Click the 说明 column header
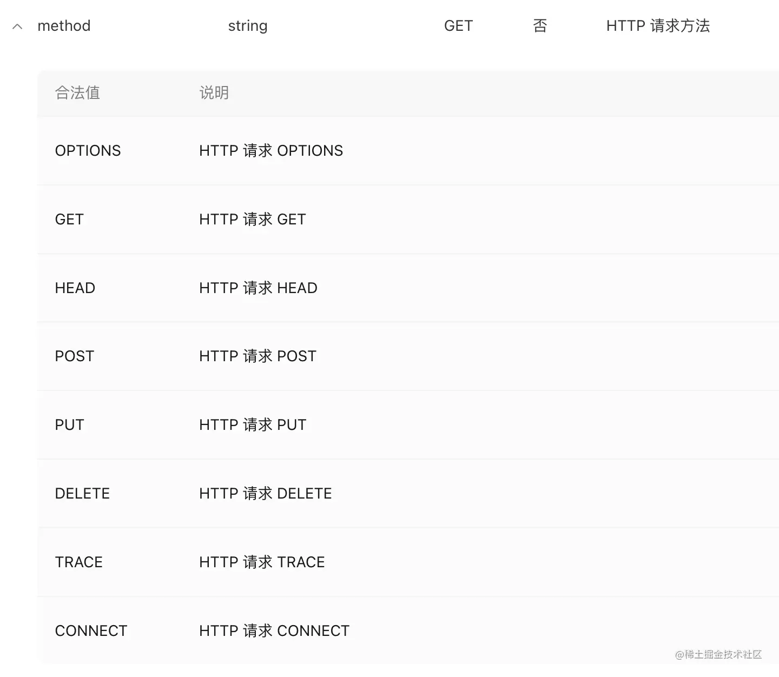Screen dimensions: 779x677 click(x=214, y=93)
